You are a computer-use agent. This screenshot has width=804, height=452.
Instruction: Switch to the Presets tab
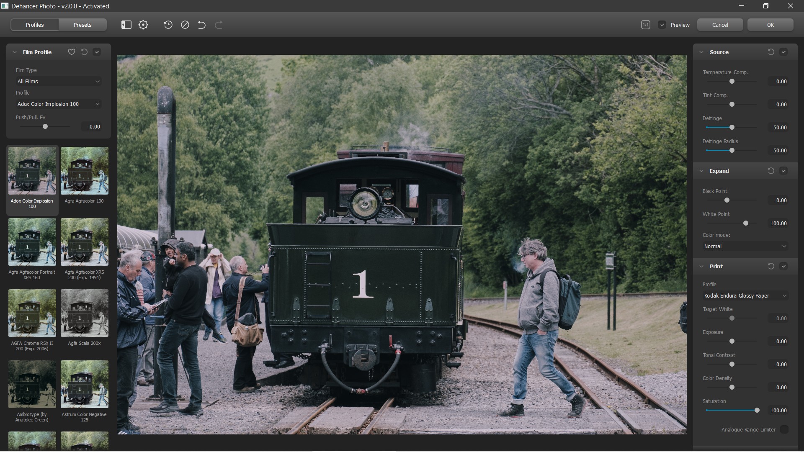tap(82, 25)
